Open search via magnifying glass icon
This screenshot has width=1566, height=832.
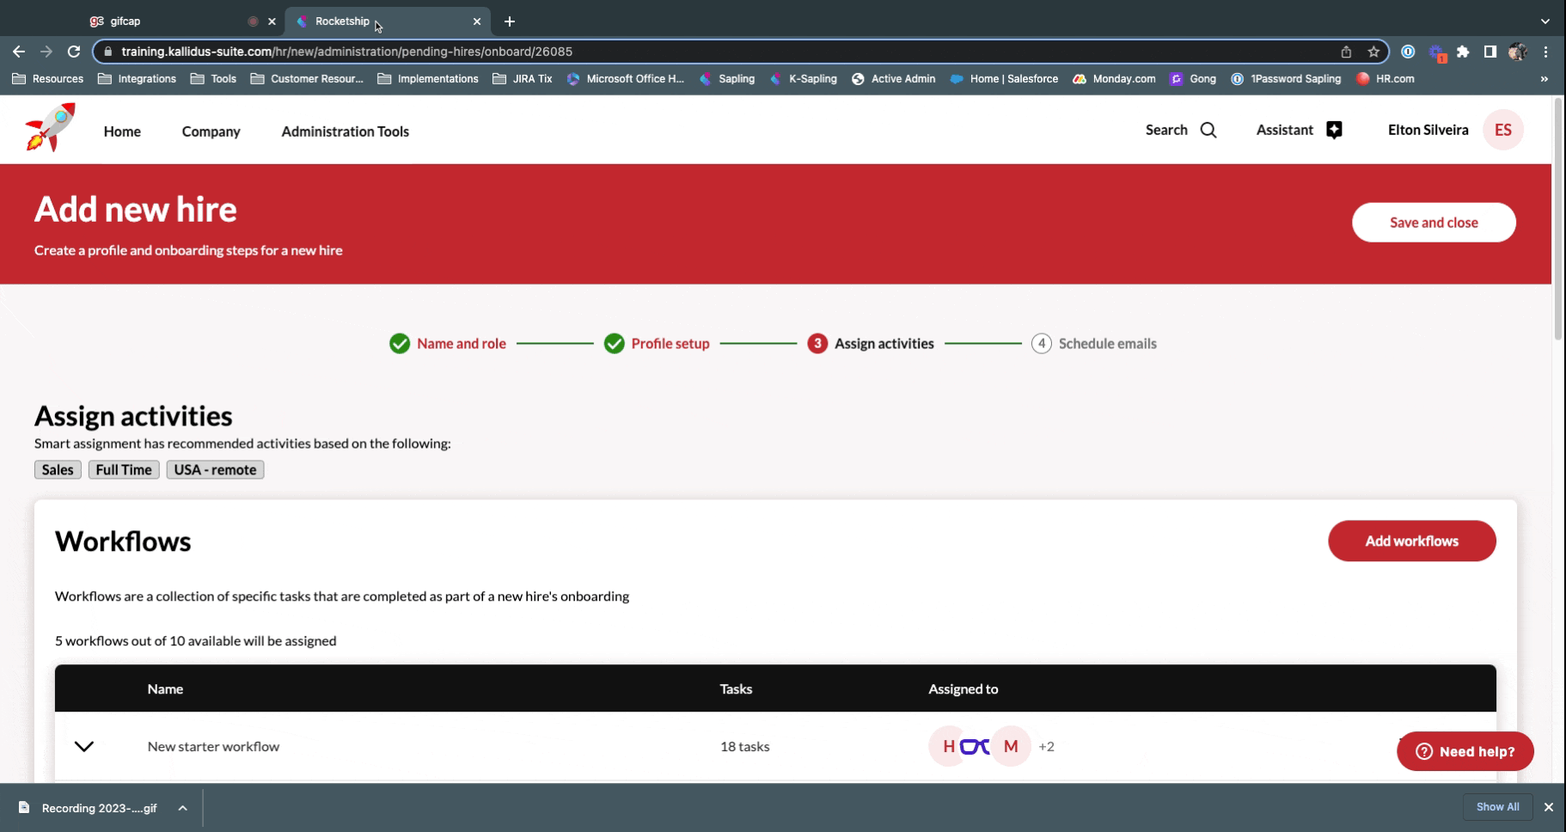point(1208,130)
